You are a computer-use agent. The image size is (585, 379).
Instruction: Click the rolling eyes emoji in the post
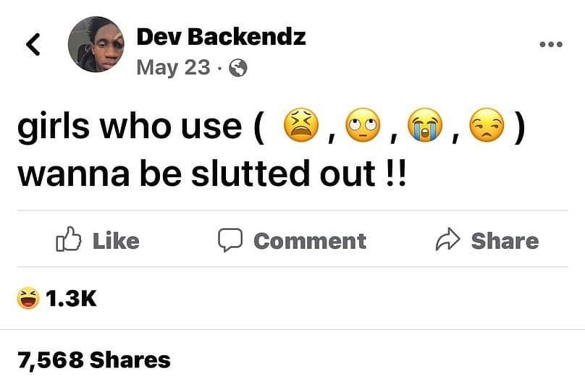click(363, 125)
